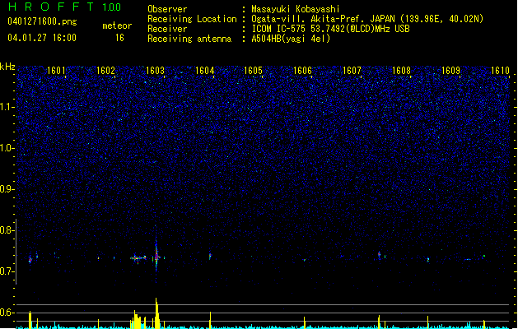The width and height of the screenshot is (518, 329).
Task: Click the 1.0 kHz frequency axis label
Action: coord(7,148)
